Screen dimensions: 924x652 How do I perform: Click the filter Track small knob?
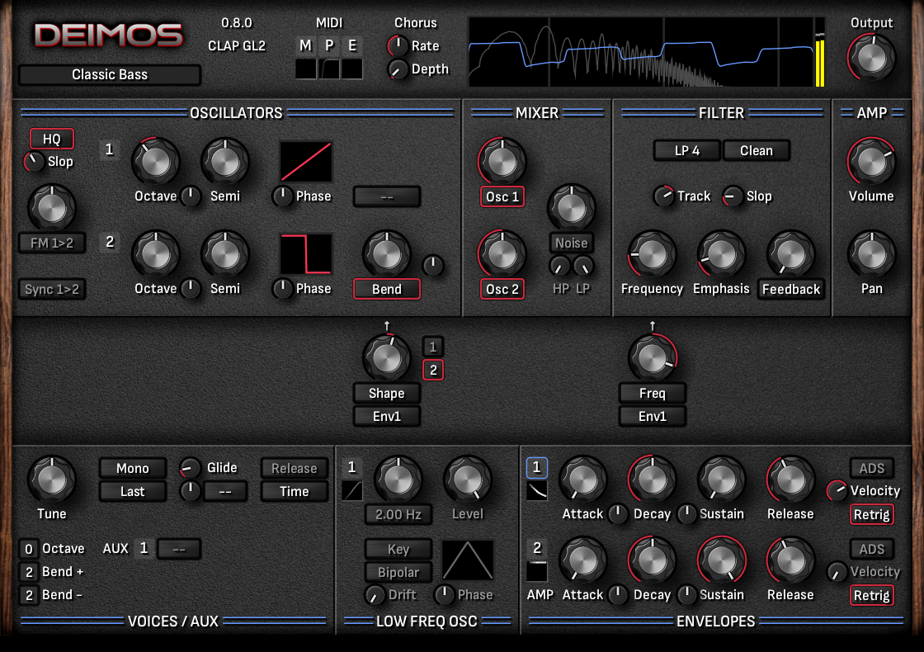tap(664, 196)
